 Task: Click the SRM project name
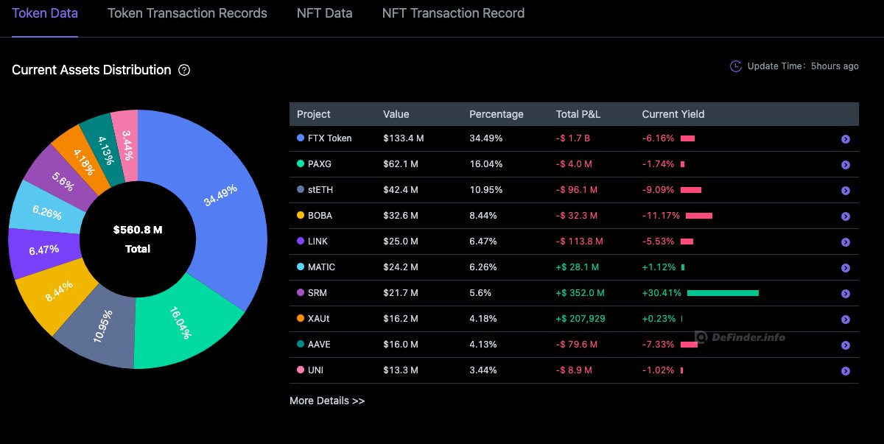point(318,293)
